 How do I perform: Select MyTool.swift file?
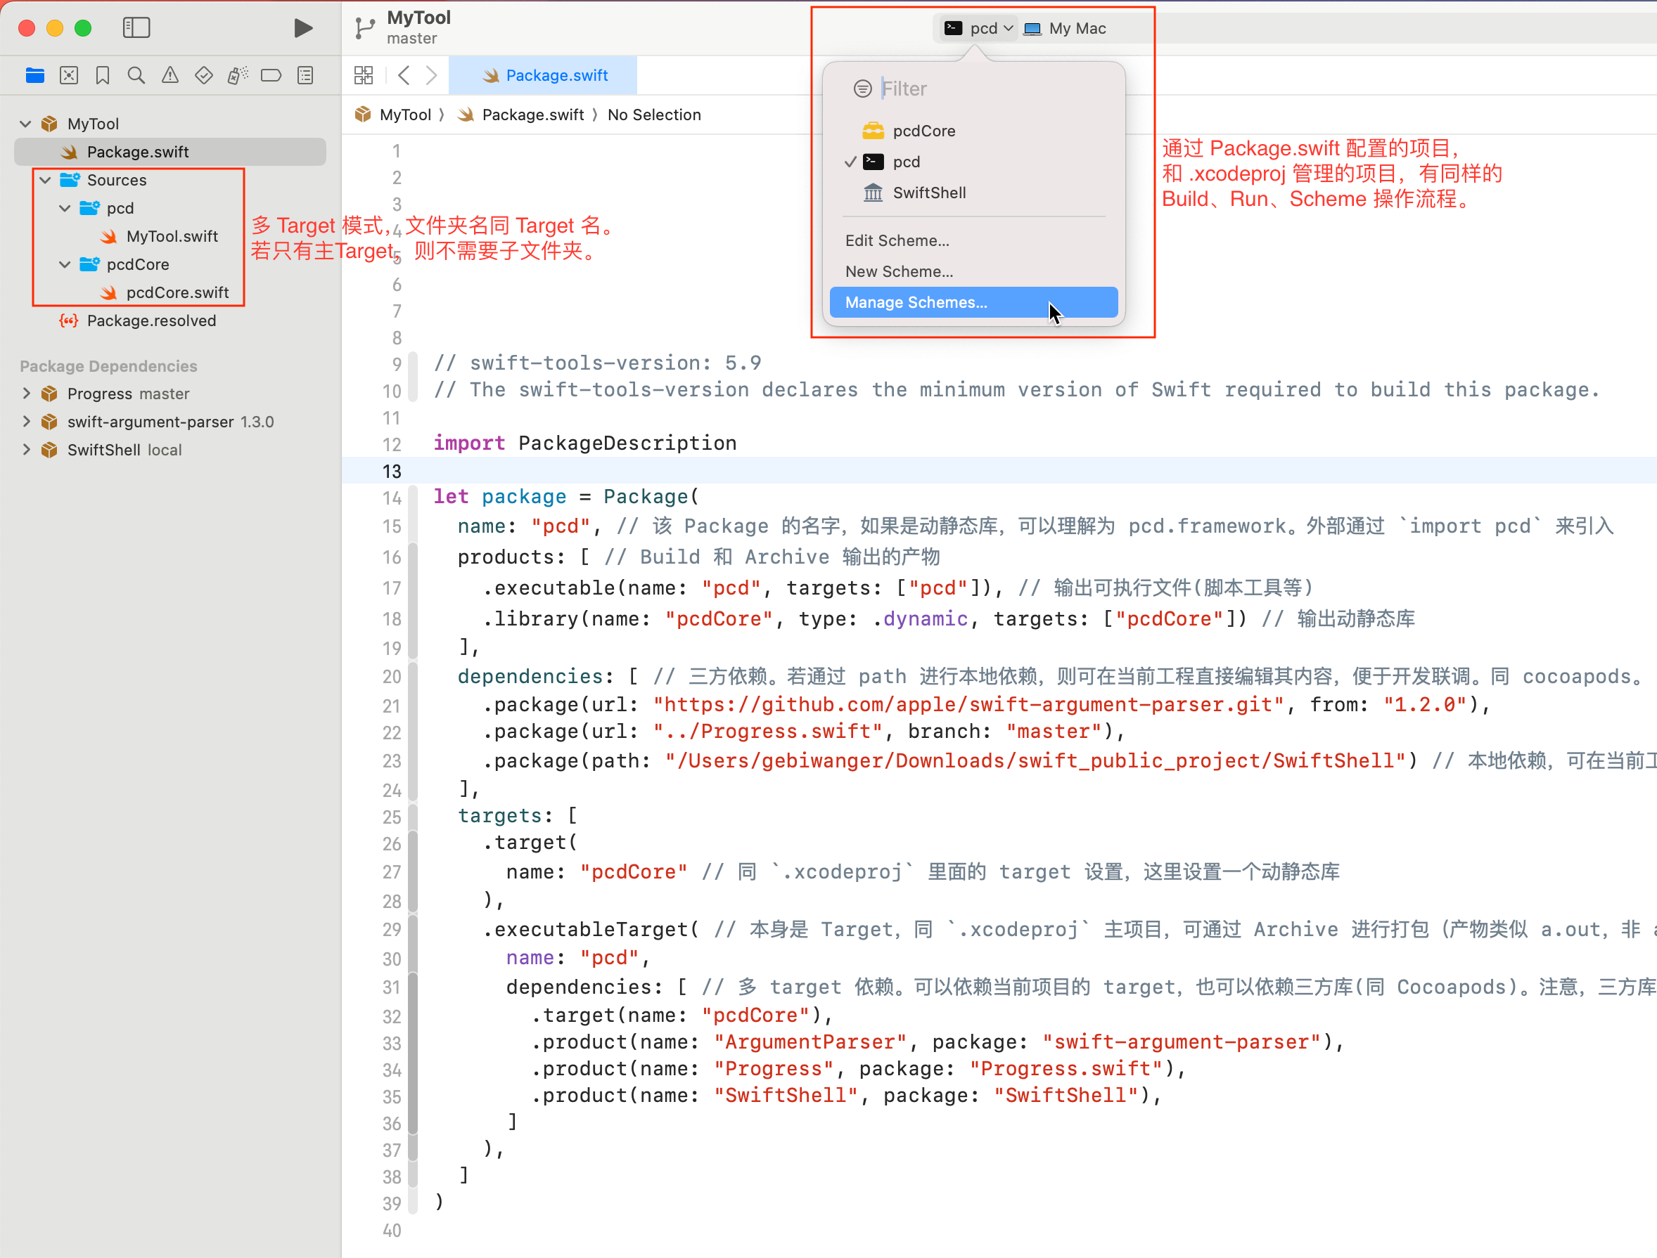[172, 237]
